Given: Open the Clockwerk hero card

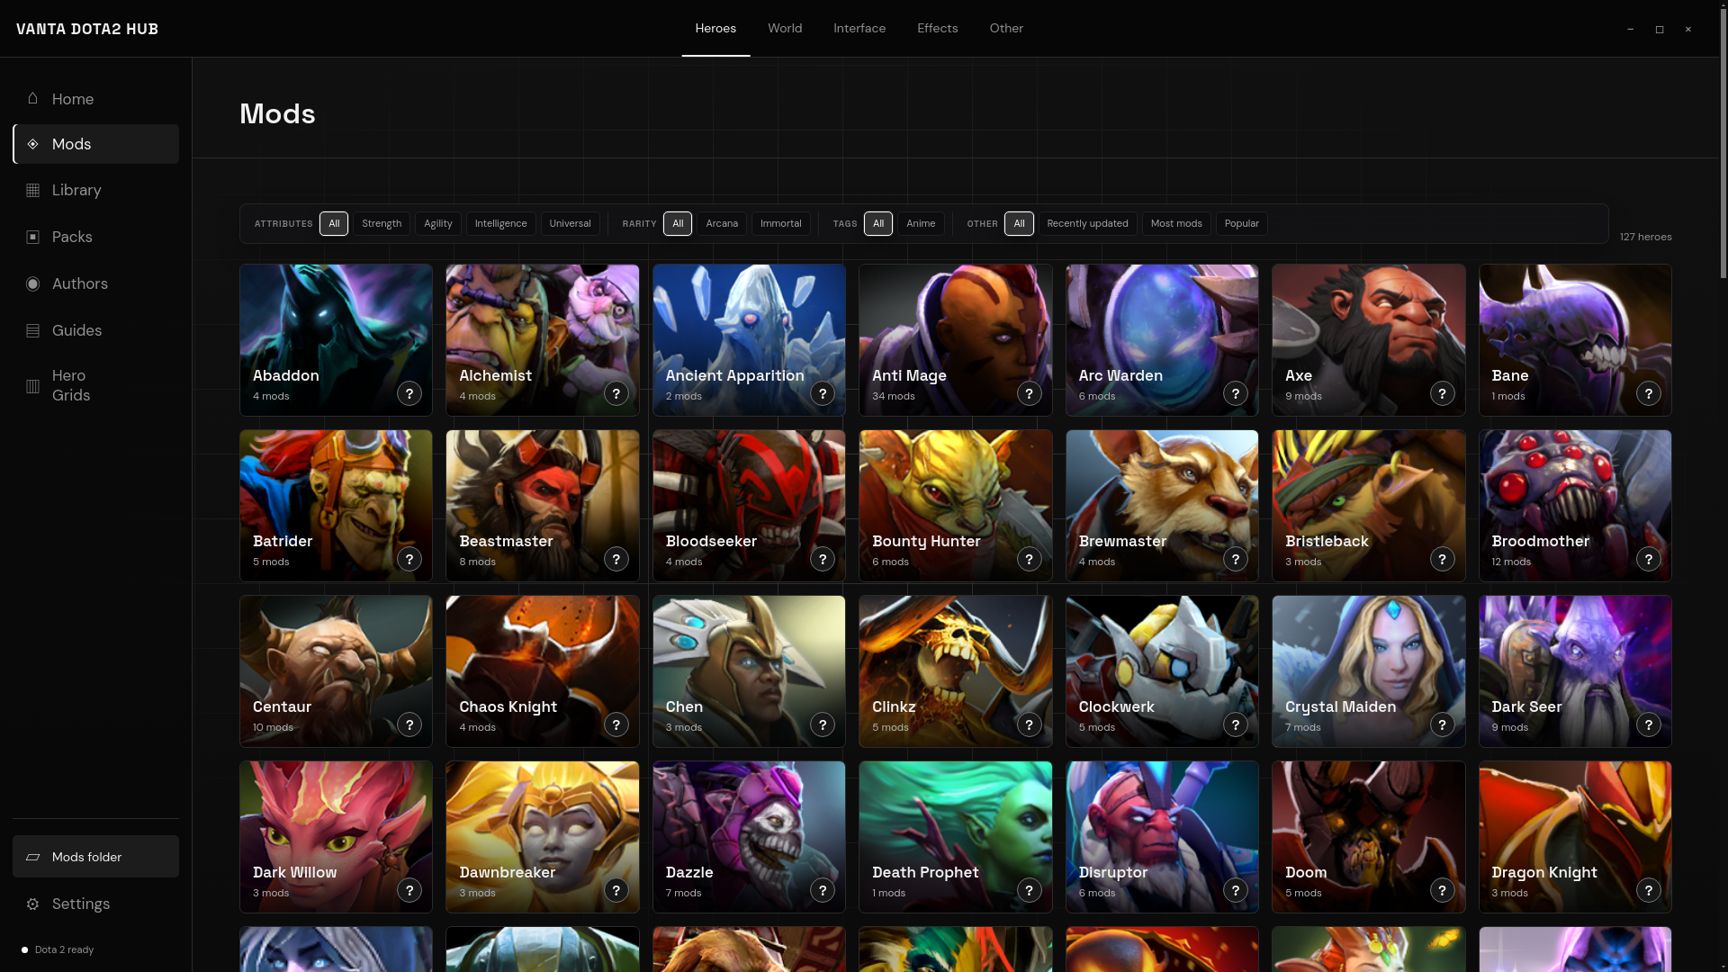Looking at the screenshot, I should click(1162, 671).
